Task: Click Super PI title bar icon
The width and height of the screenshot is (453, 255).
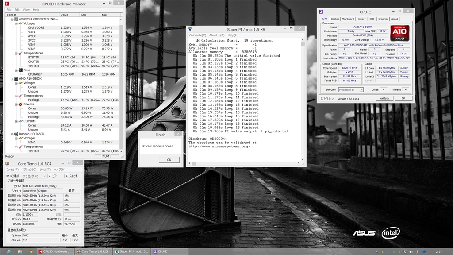Action: (190, 29)
